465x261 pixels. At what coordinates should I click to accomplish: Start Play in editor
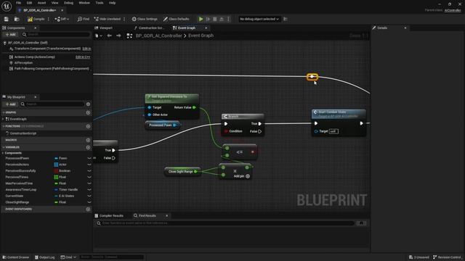201,19
